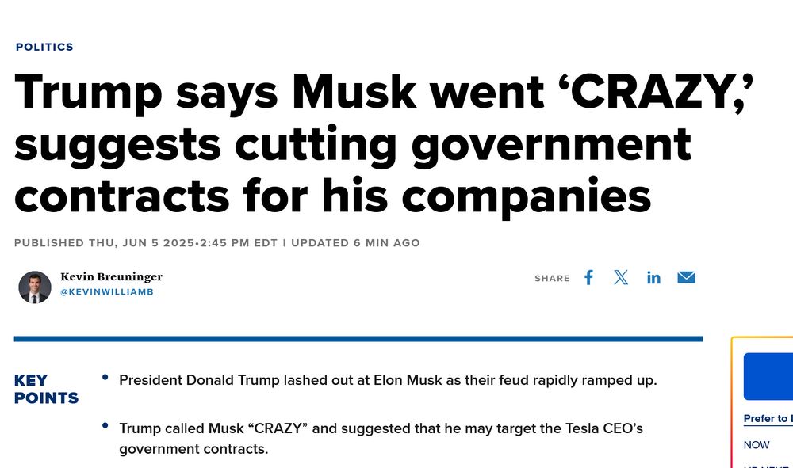Share article on Facebook
This screenshot has width=793, height=468.
(588, 277)
